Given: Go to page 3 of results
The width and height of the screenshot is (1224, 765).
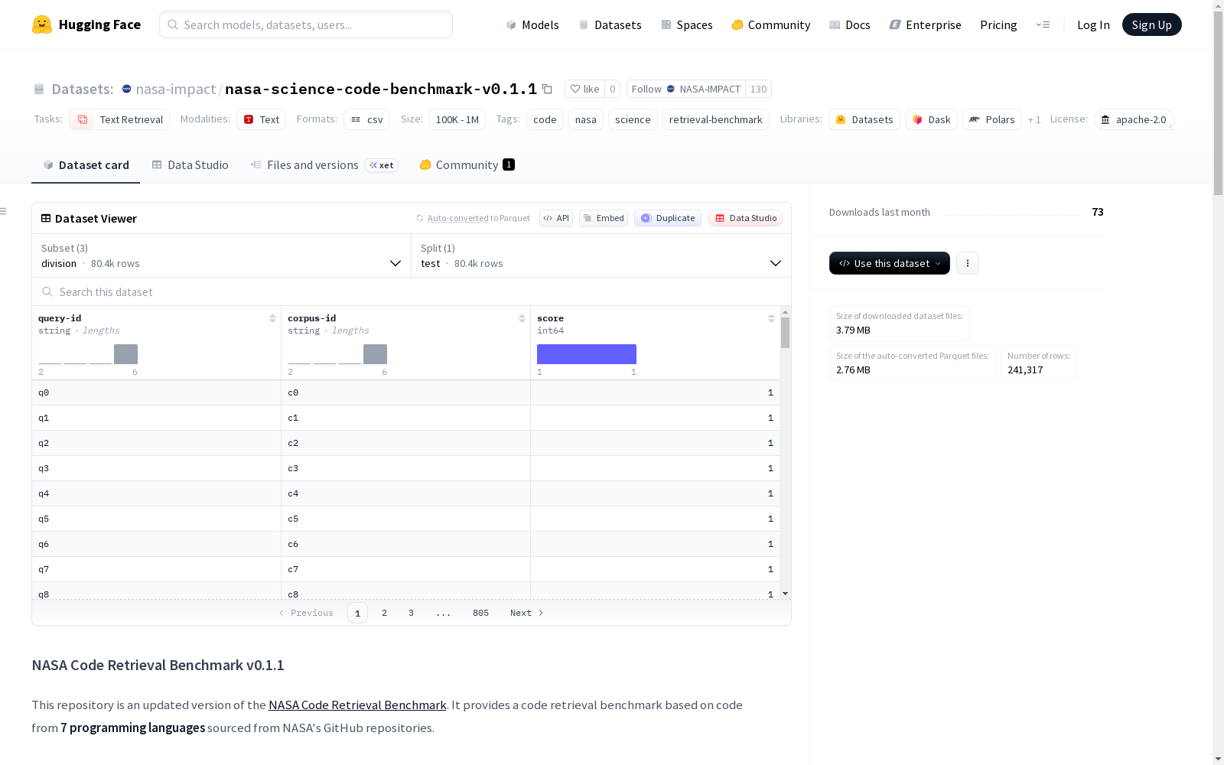Looking at the screenshot, I should [411, 613].
